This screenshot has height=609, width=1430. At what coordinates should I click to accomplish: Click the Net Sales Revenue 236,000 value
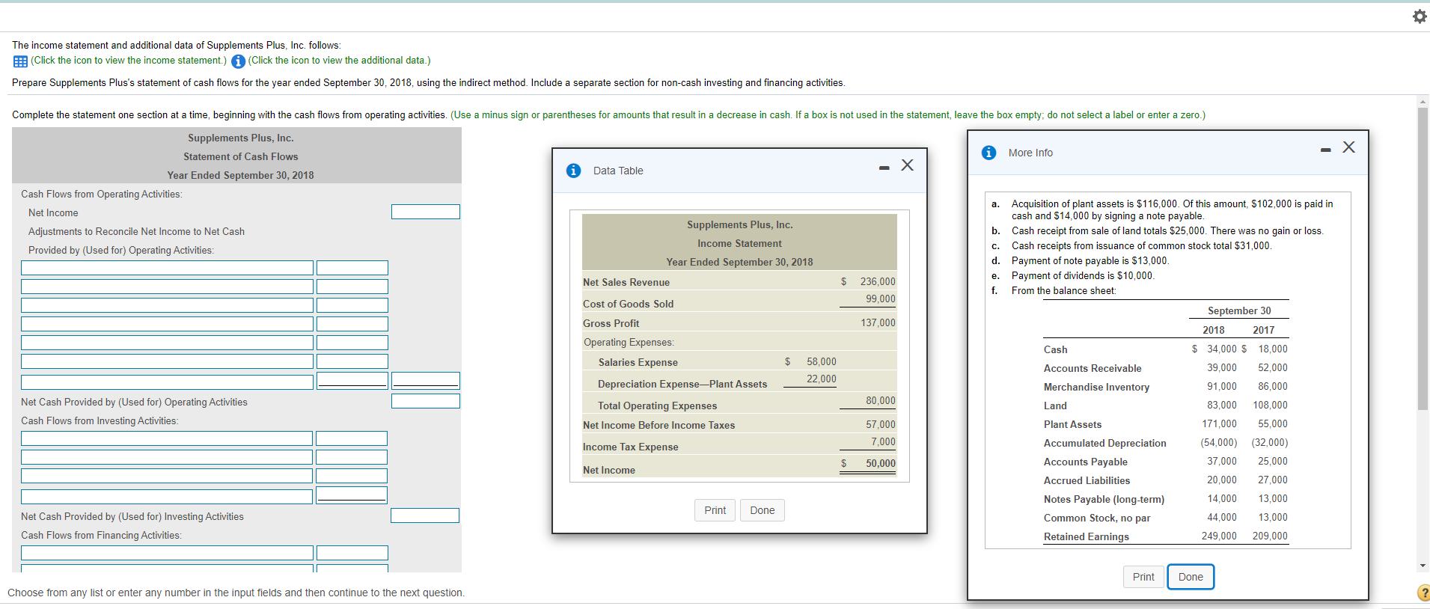coord(877,281)
